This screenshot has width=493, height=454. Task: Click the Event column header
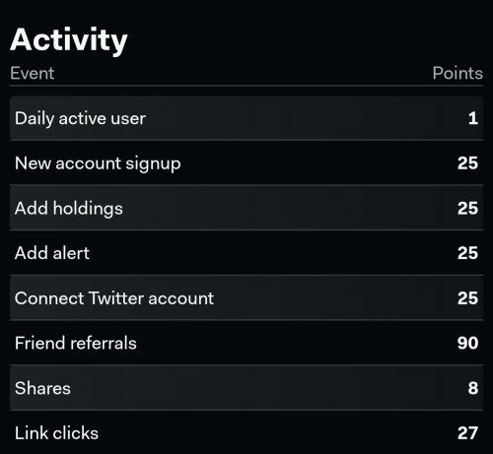coord(33,73)
